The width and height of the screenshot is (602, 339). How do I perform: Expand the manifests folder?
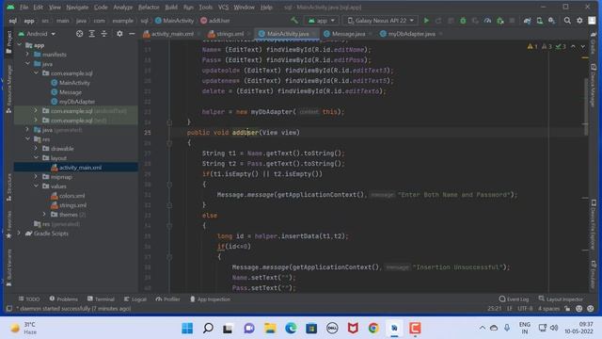click(27, 55)
